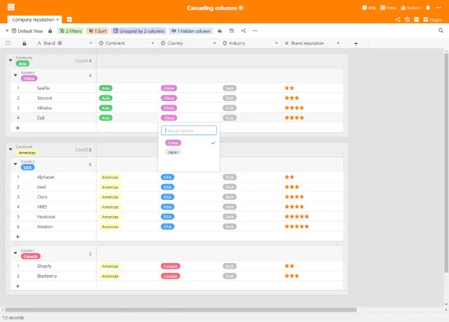Open the search magnifier
449x322 pixels.
pos(441,30)
